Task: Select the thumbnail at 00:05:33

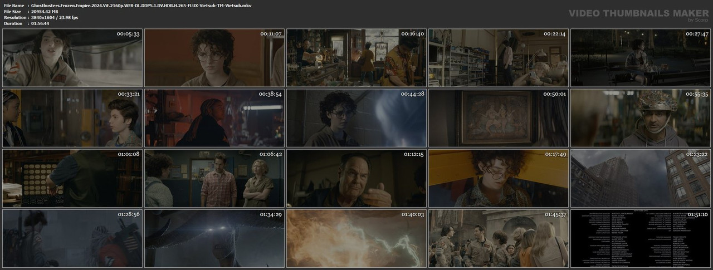Action: 71,58
